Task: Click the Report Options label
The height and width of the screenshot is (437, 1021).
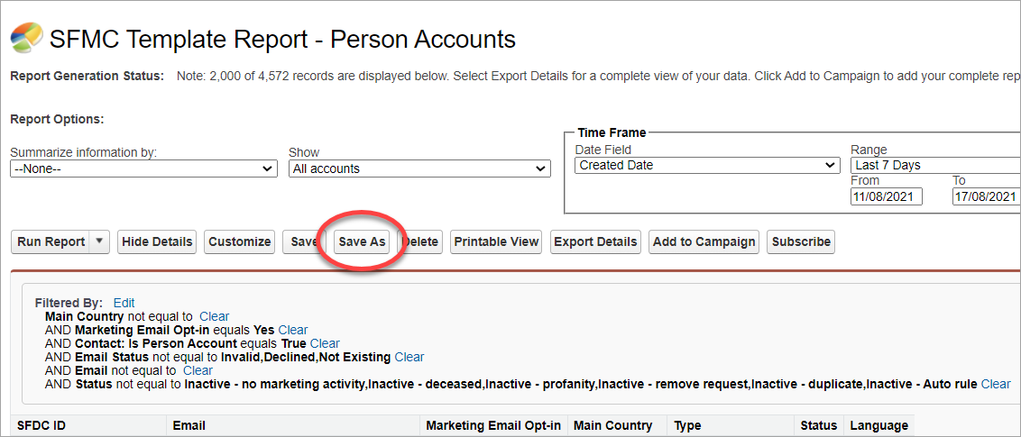Action: (58, 120)
